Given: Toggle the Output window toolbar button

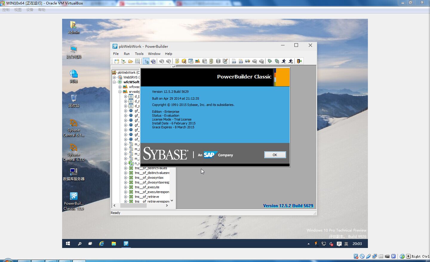Looking at the screenshot, I should tap(153, 61).
